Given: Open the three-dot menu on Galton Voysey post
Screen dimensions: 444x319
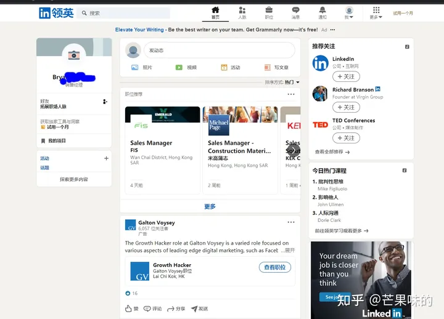Looking at the screenshot, I should (x=291, y=222).
